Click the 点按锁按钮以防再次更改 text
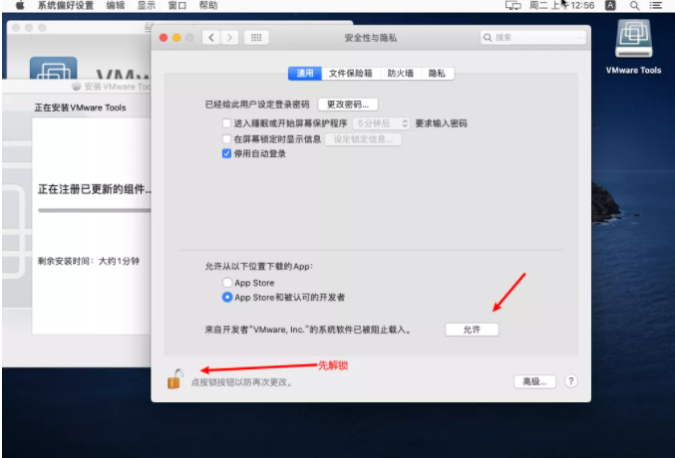The image size is (675, 458). (x=242, y=382)
